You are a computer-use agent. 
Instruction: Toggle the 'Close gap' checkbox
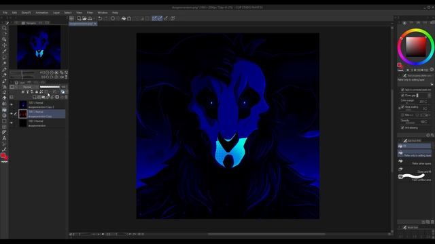click(402, 95)
